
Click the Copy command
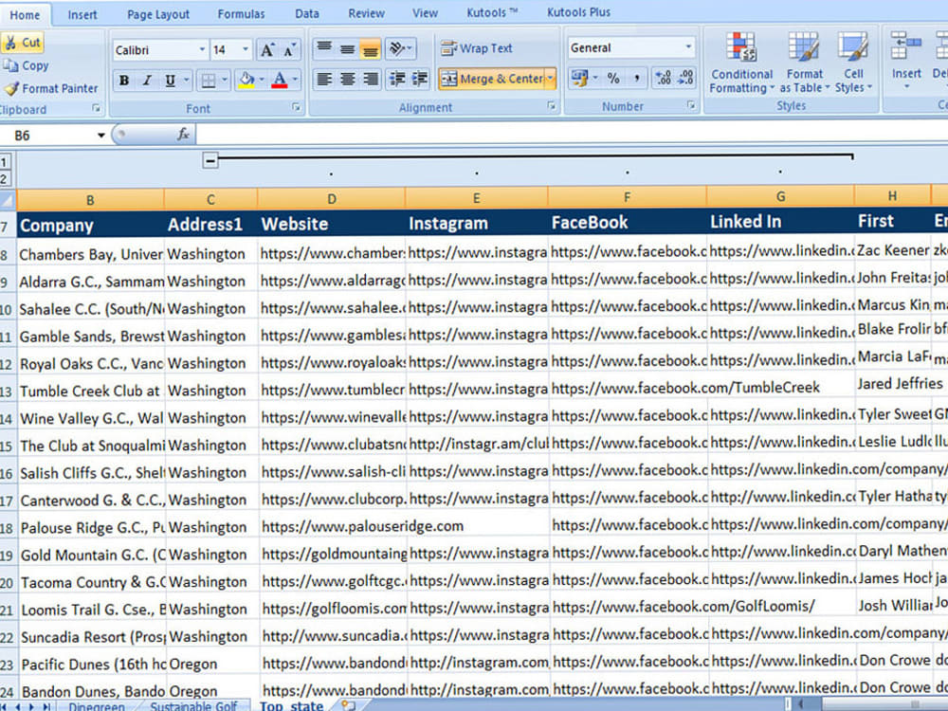pos(26,65)
